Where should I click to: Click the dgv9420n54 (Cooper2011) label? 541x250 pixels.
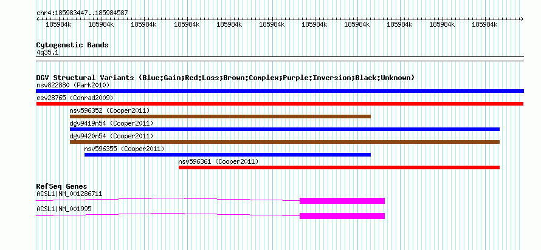pos(111,136)
